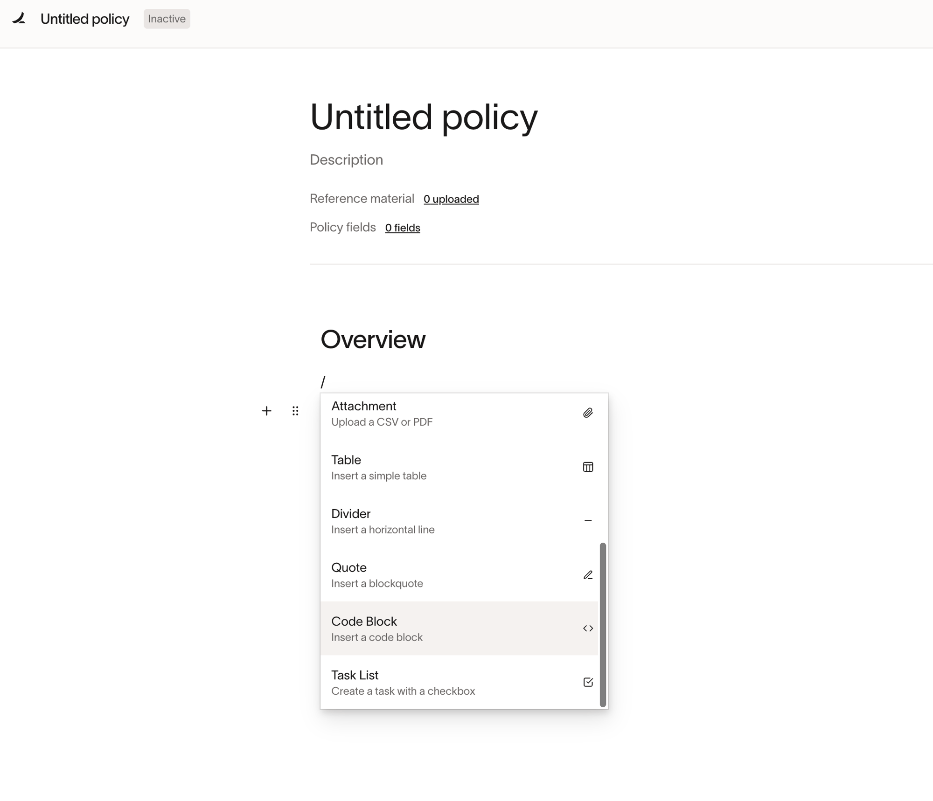Click the Divider dash icon
The height and width of the screenshot is (801, 933).
(588, 521)
